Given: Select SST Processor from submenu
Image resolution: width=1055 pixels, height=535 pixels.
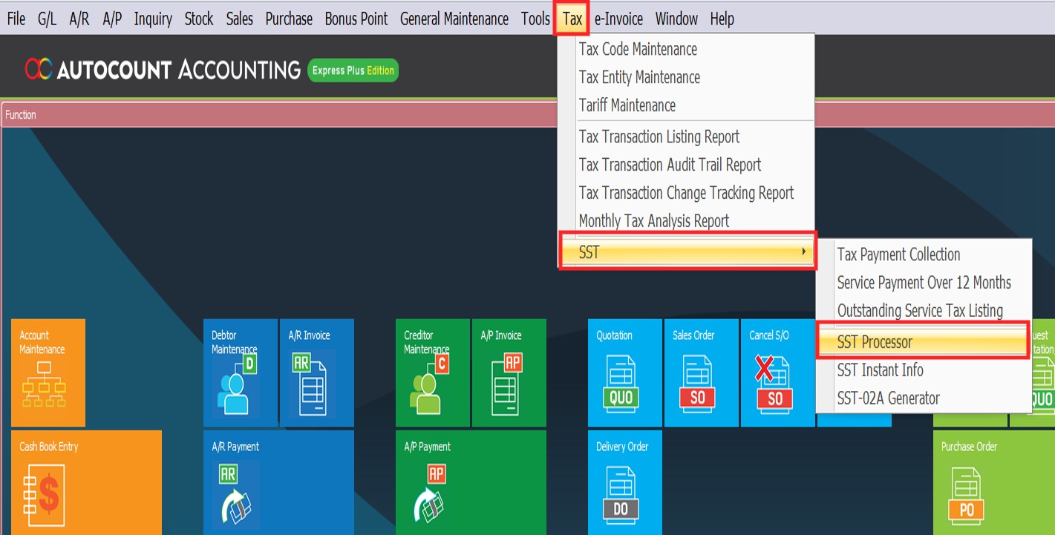Looking at the screenshot, I should click(923, 342).
